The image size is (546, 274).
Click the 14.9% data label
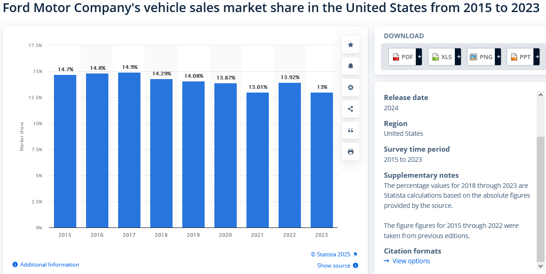click(x=129, y=67)
